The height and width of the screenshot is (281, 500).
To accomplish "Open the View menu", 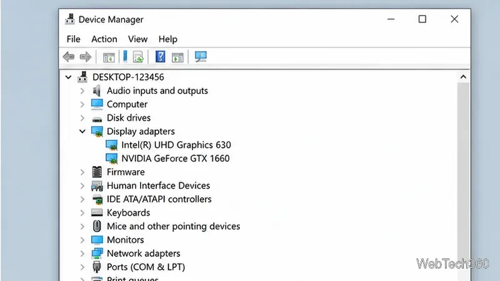I will 137,39.
